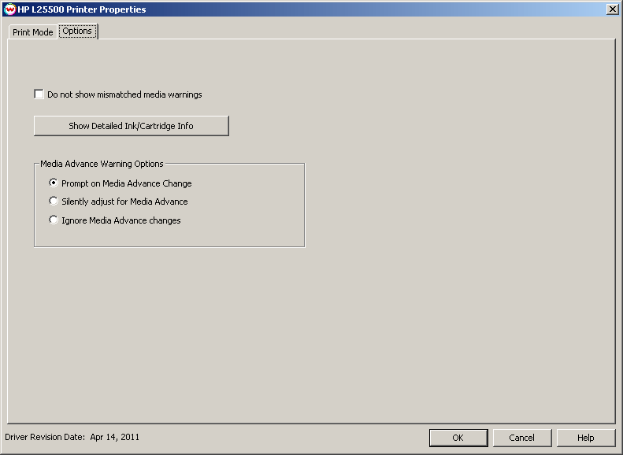Pick the Ignore Media Advance changes radio
Viewport: 623px width, 455px height.
[x=54, y=220]
